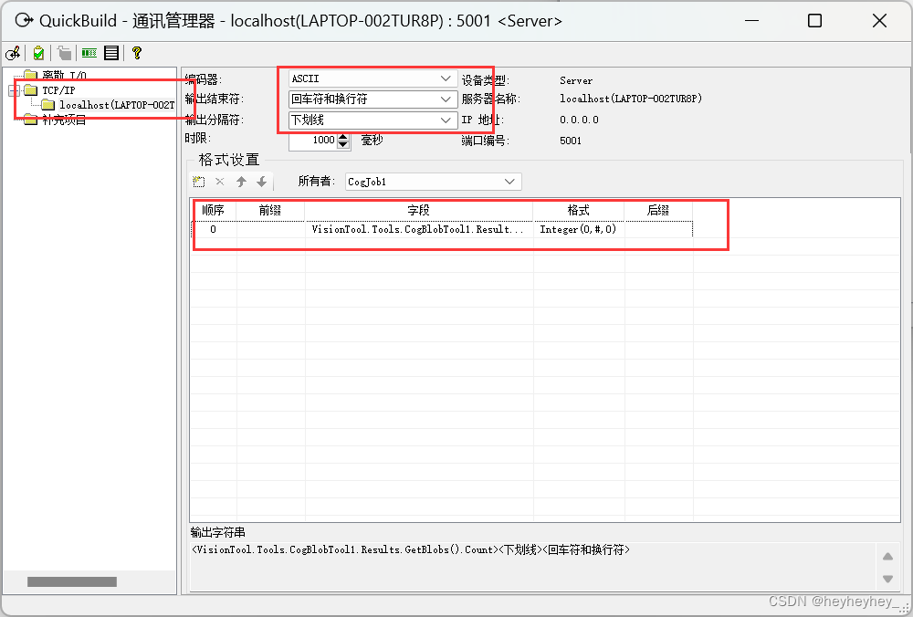Click the move-down arrow icon in 格式设置
This screenshot has height=617, width=913.
point(262,182)
